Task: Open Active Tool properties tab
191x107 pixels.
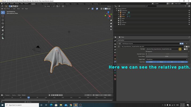Action: coord(115,41)
